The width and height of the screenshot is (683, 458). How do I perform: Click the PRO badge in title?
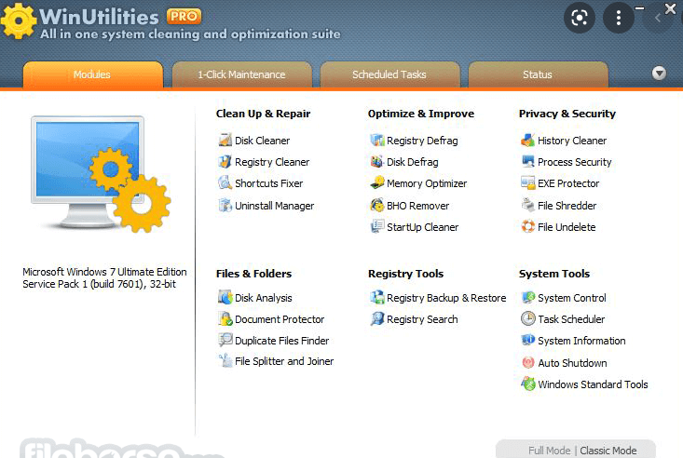tap(184, 17)
